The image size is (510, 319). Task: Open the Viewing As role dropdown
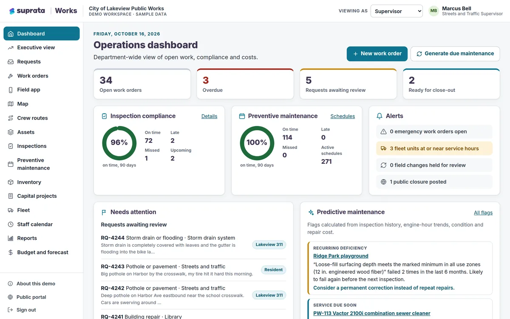click(397, 11)
